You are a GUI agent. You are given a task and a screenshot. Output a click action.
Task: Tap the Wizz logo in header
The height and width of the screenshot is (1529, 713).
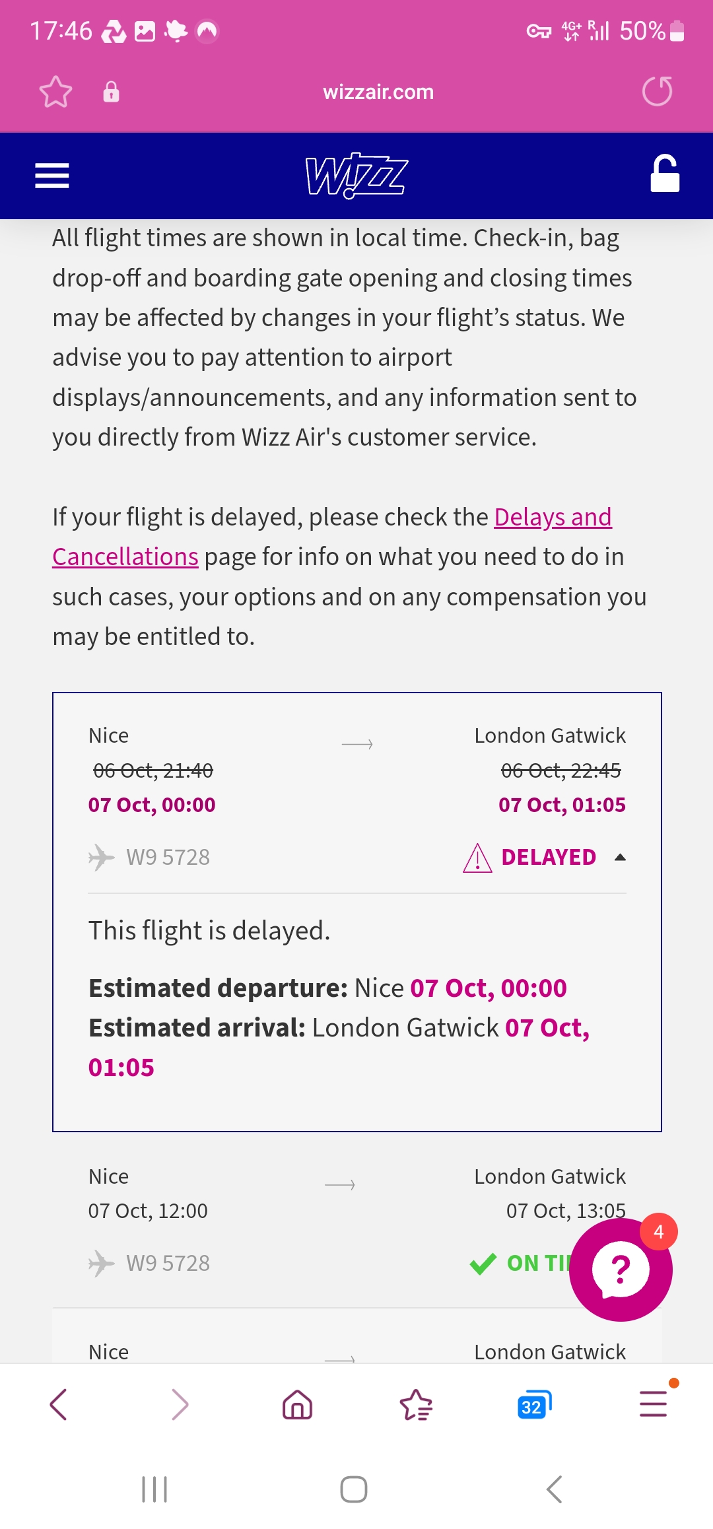pos(356,176)
